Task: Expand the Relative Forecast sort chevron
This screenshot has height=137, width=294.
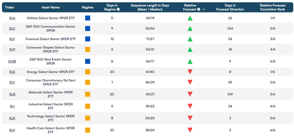Action: 204,9
